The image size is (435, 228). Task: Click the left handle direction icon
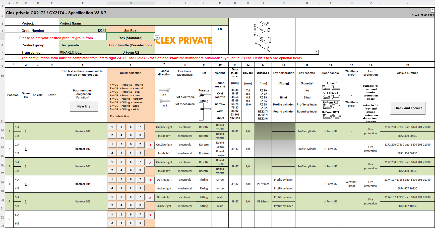[x=164, y=90]
